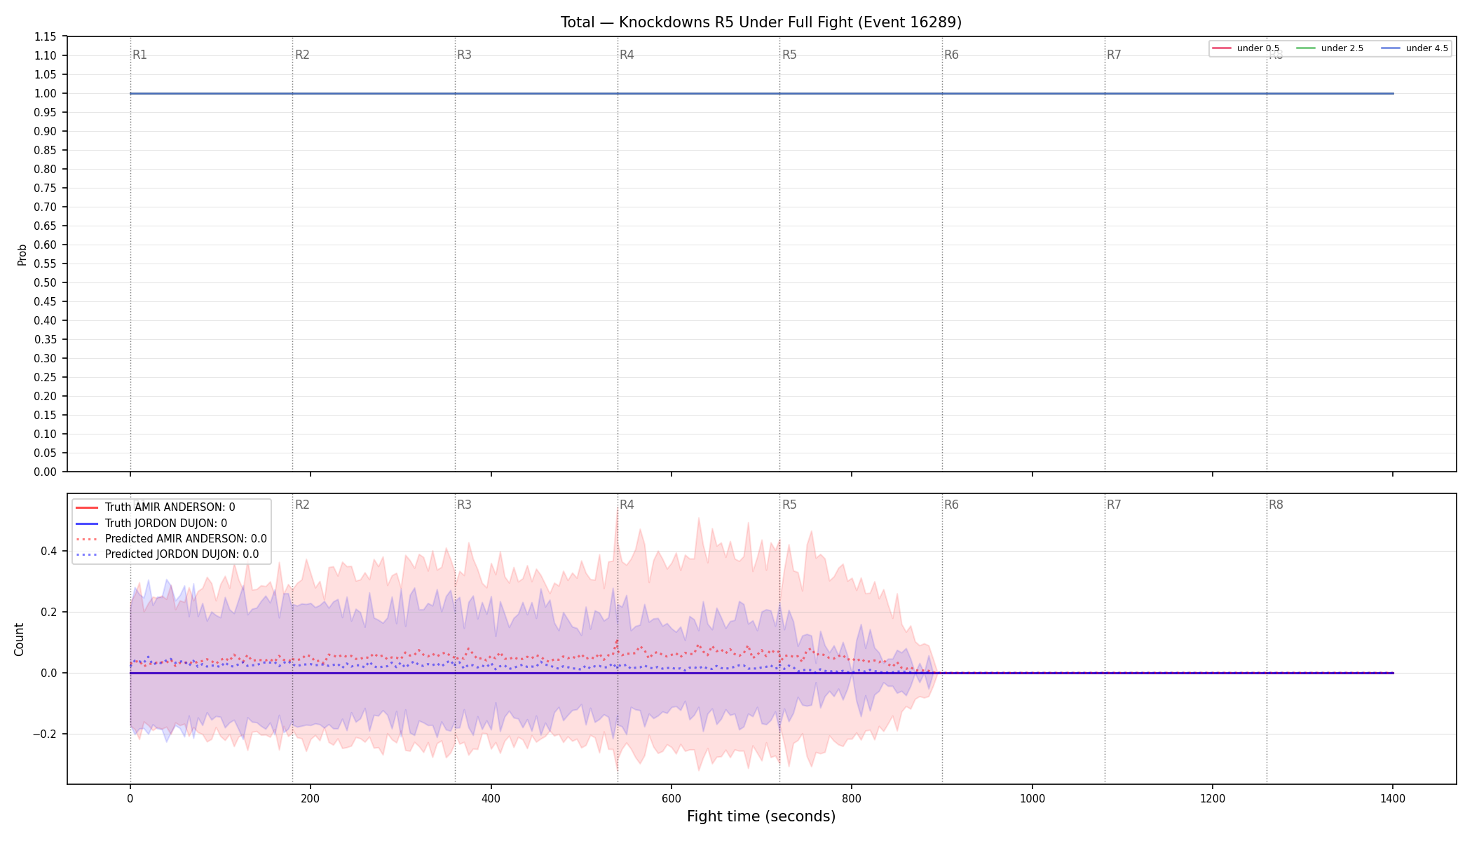Image resolution: width=1472 pixels, height=841 pixels.
Task: Click the R8 marker in the bottom chart
Action: coord(1276,505)
